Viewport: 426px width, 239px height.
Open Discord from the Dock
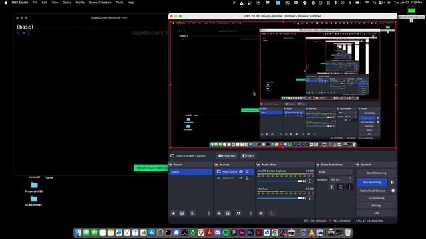coord(218,232)
